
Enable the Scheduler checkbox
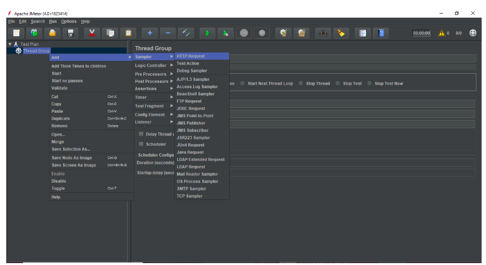[x=141, y=144]
